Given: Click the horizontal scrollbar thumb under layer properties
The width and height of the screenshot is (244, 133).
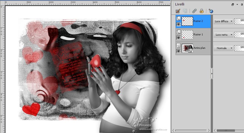Looking at the screenshot, I should (x=226, y=131).
